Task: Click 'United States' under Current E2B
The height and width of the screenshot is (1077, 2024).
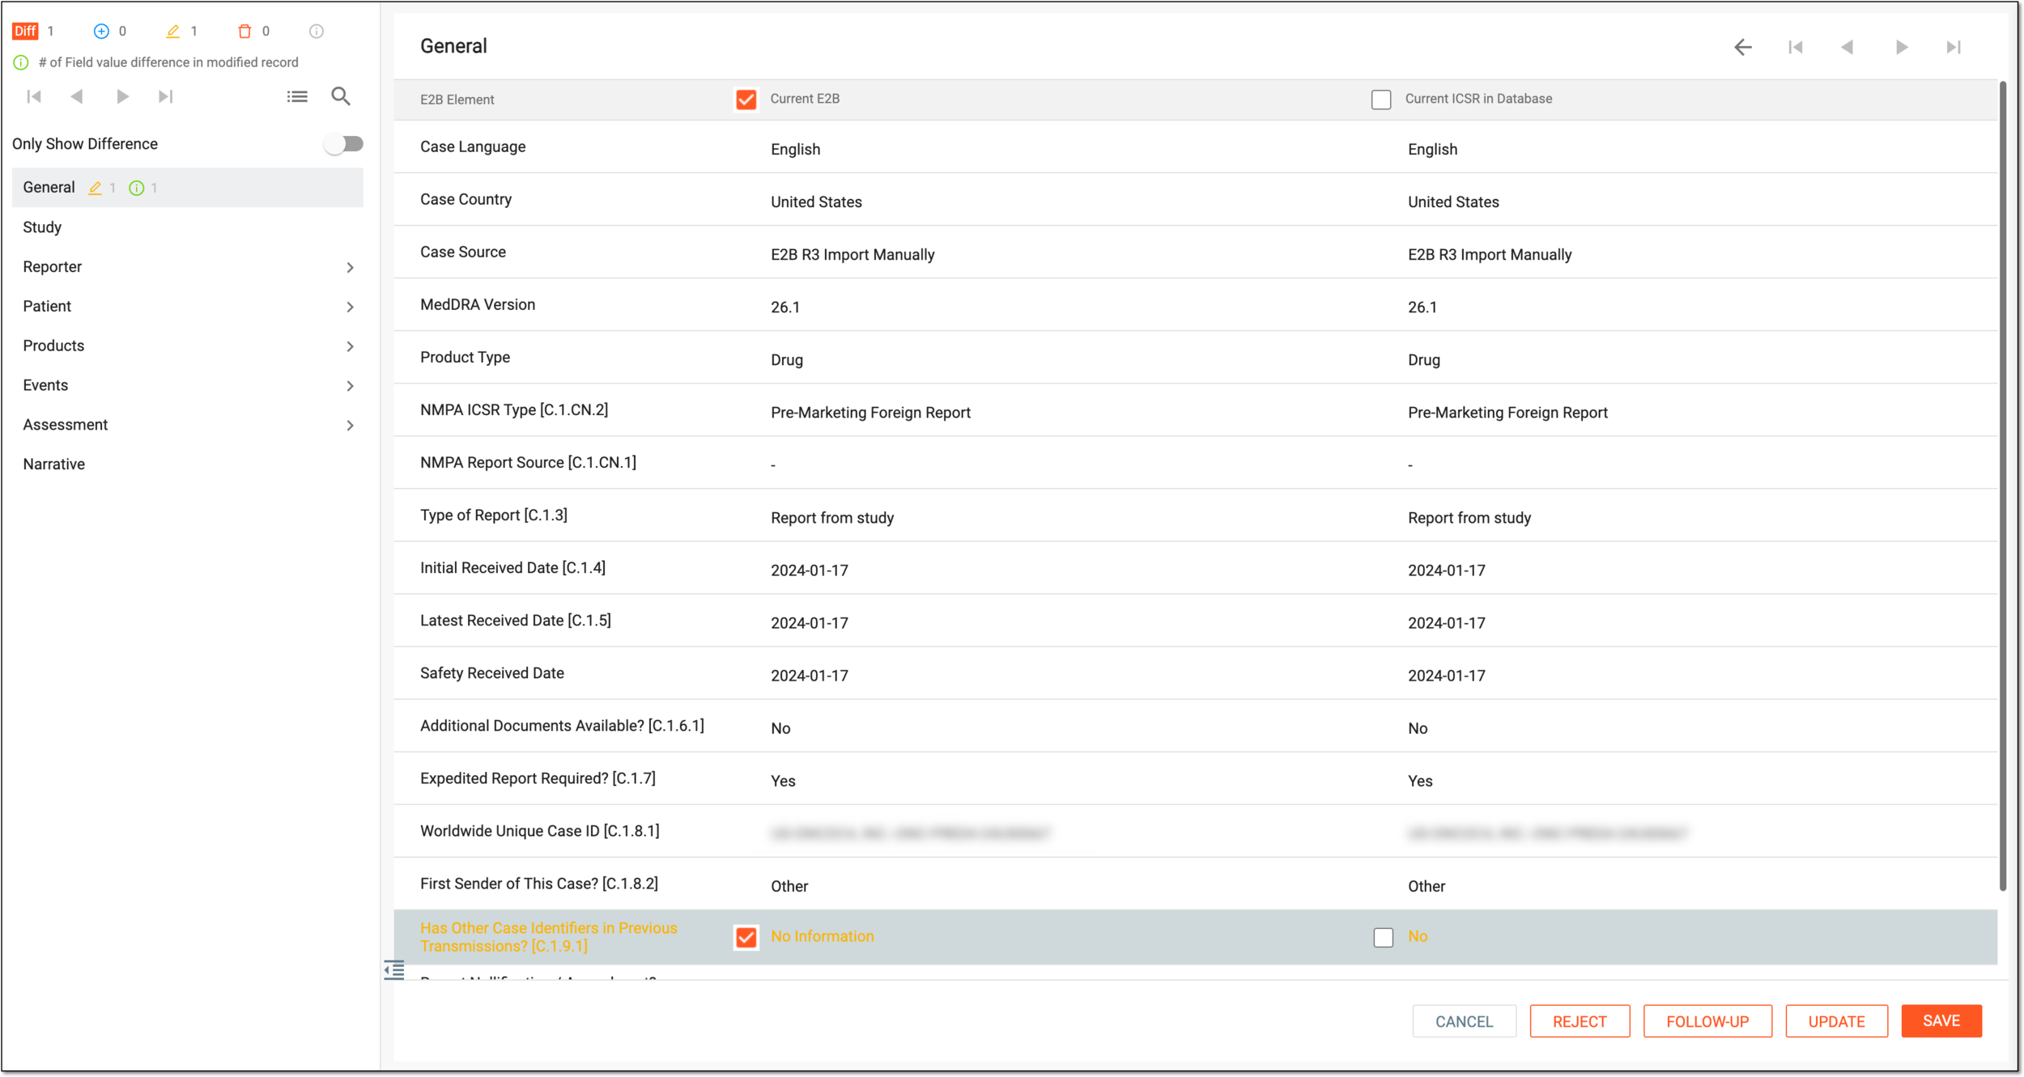Action: (816, 202)
